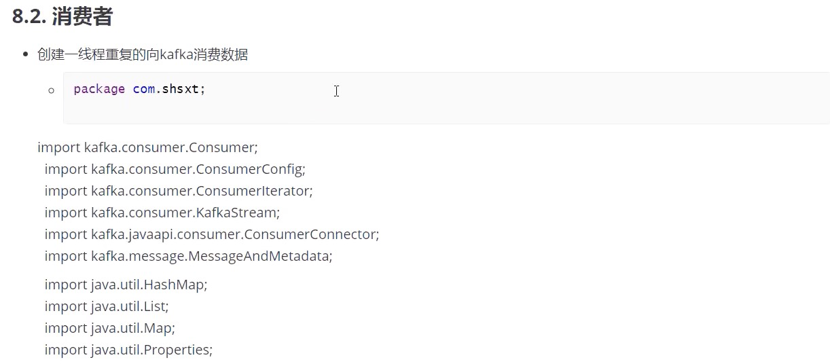Click the java.util.Map import line
The width and height of the screenshot is (830, 364).
[109, 328]
